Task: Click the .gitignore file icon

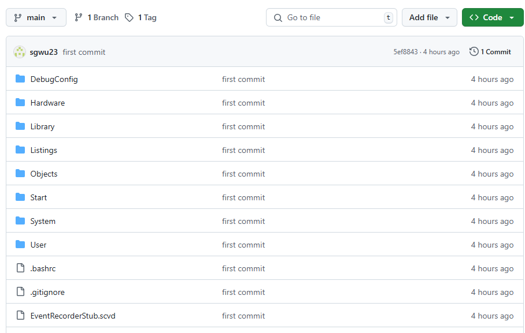Action: pos(20,291)
